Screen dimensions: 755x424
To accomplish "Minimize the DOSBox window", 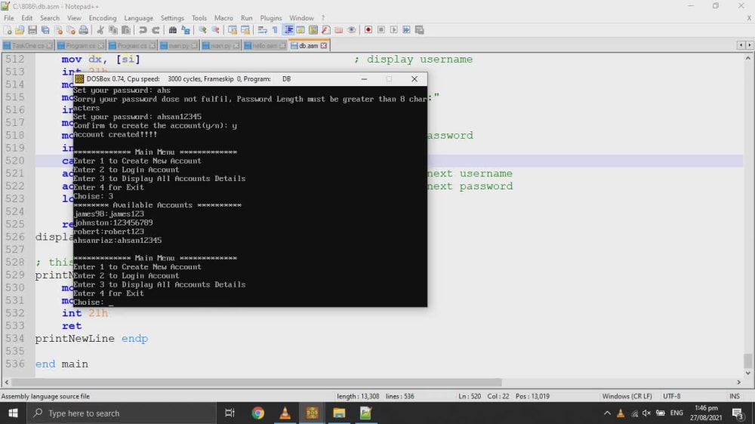I will (x=365, y=79).
